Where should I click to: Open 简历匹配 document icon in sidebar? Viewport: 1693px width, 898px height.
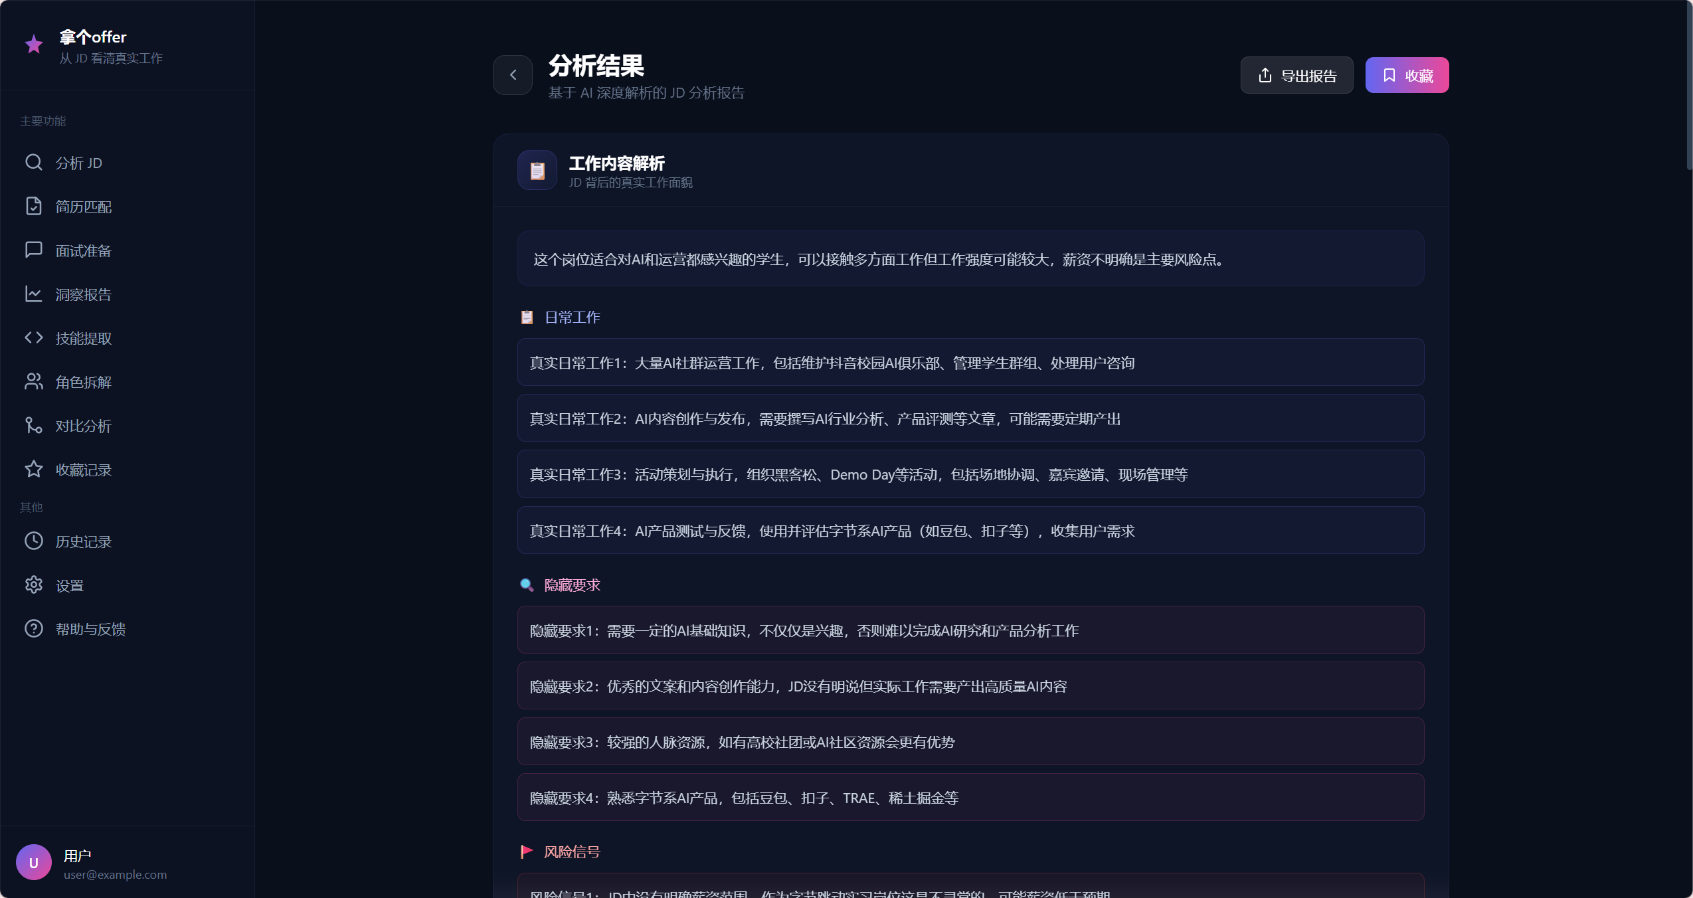click(34, 206)
